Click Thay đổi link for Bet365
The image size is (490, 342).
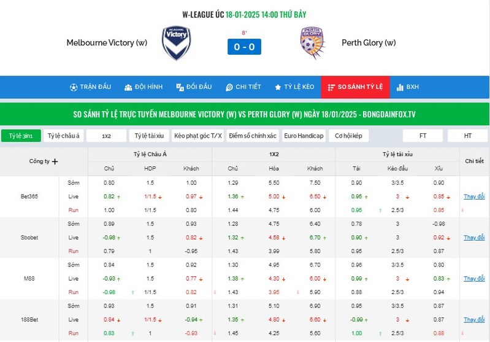tap(474, 196)
